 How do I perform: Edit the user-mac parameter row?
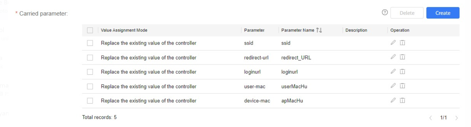point(393,86)
